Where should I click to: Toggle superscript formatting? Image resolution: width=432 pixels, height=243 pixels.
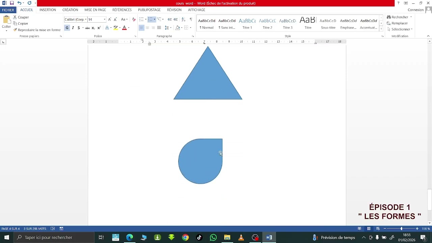point(99,28)
